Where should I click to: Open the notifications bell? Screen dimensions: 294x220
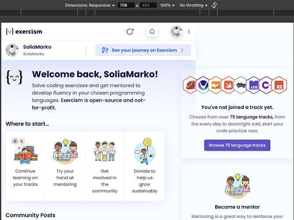pos(152,31)
